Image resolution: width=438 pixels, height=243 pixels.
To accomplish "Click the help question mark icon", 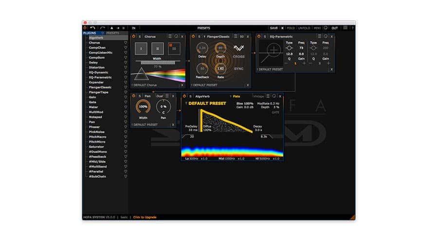I will click(x=352, y=28).
